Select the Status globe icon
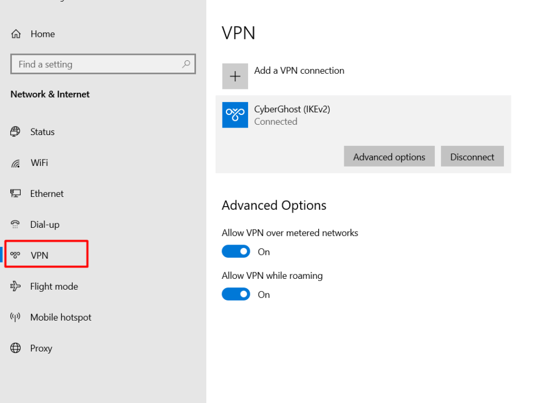The width and height of the screenshot is (556, 403). 15,131
